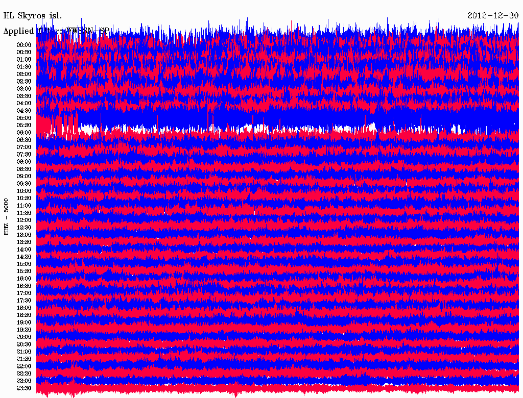Select the 06:30 time label

click(24, 140)
